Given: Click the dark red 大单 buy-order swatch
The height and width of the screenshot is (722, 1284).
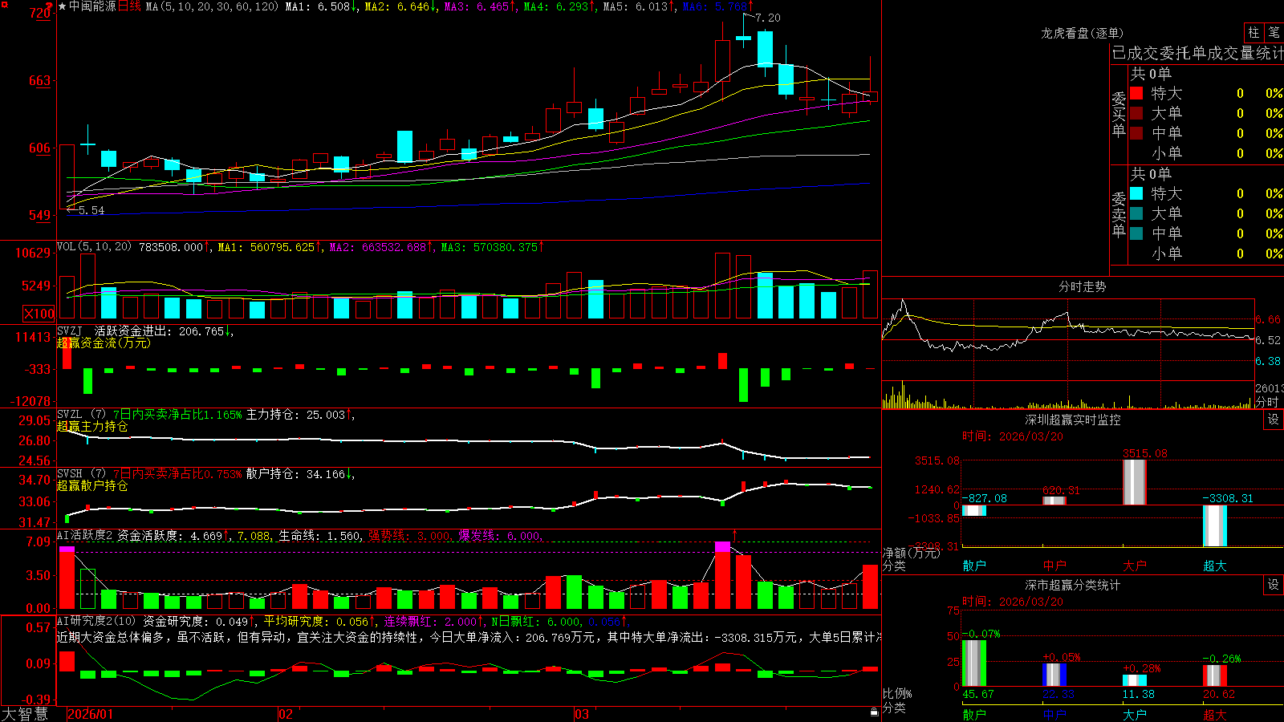Looking at the screenshot, I should 1136,113.
